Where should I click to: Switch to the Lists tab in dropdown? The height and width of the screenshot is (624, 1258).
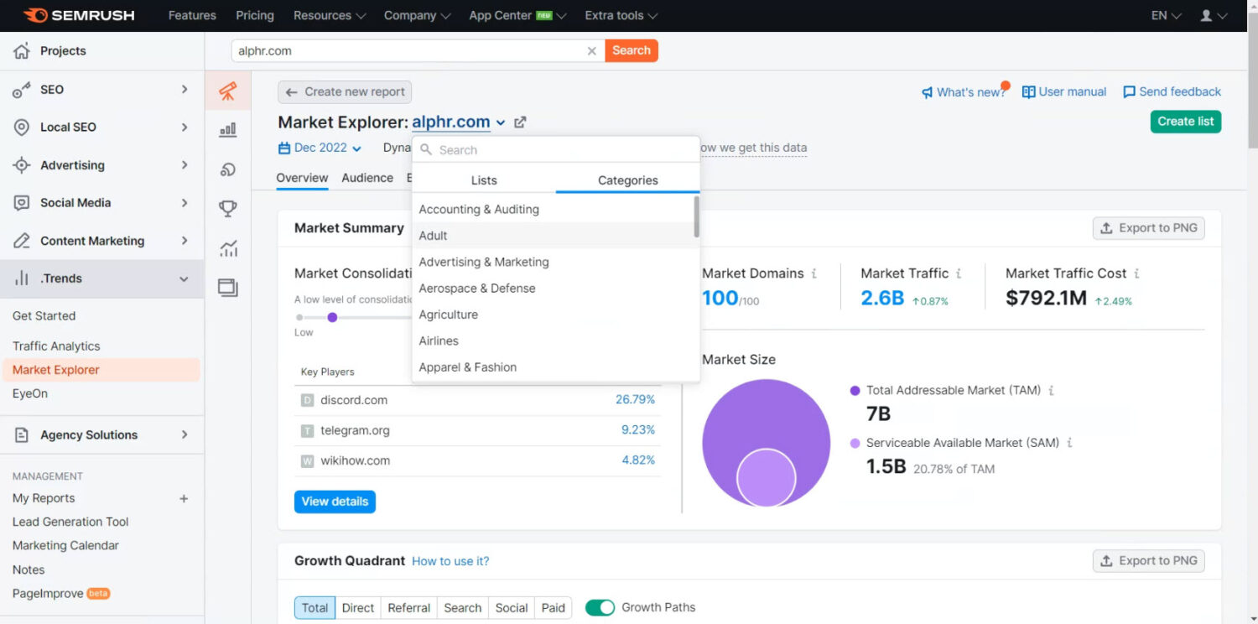click(484, 180)
